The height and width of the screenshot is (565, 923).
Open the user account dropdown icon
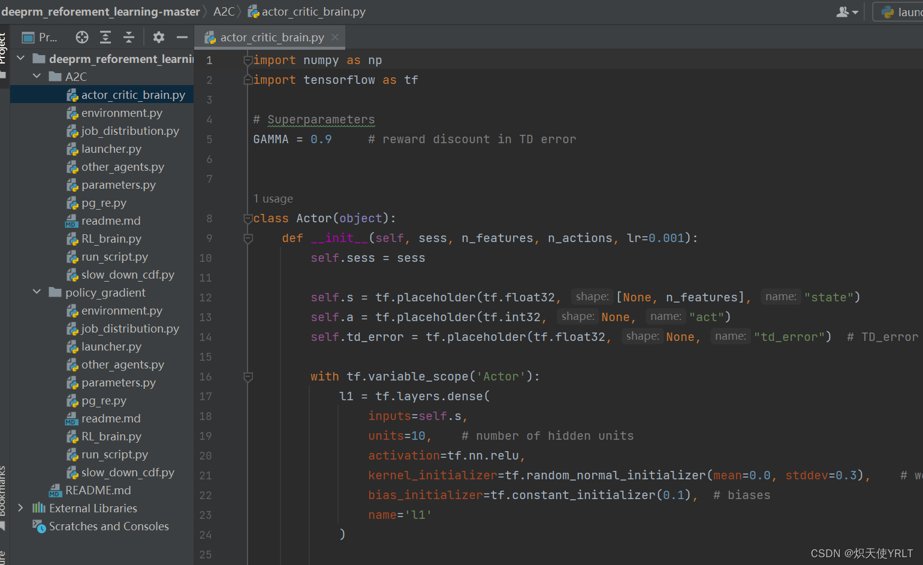pyautogui.click(x=847, y=12)
